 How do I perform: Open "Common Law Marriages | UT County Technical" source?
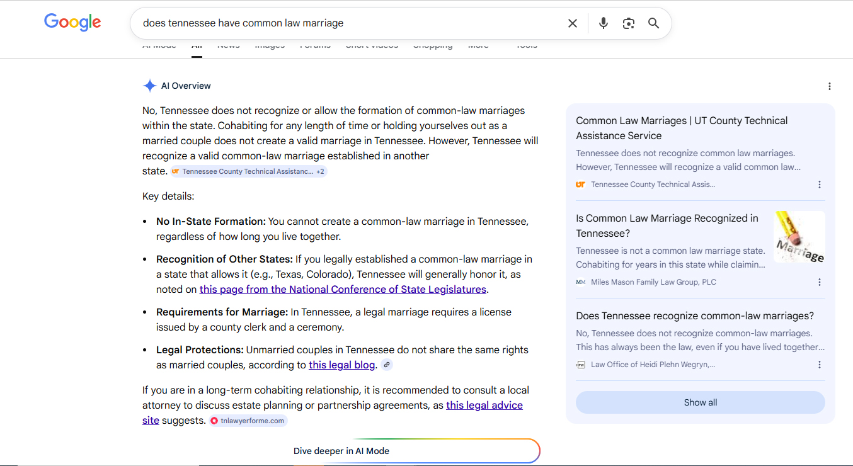(x=682, y=128)
